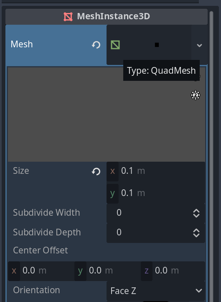Click the Size x value field
Image resolution: width=221 pixels, height=302 pixels.
coord(156,171)
